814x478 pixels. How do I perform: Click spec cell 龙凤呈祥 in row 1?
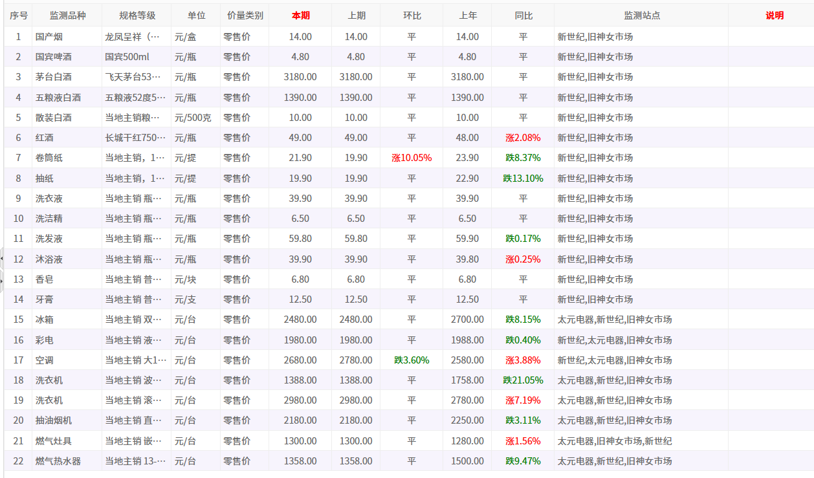coord(136,37)
